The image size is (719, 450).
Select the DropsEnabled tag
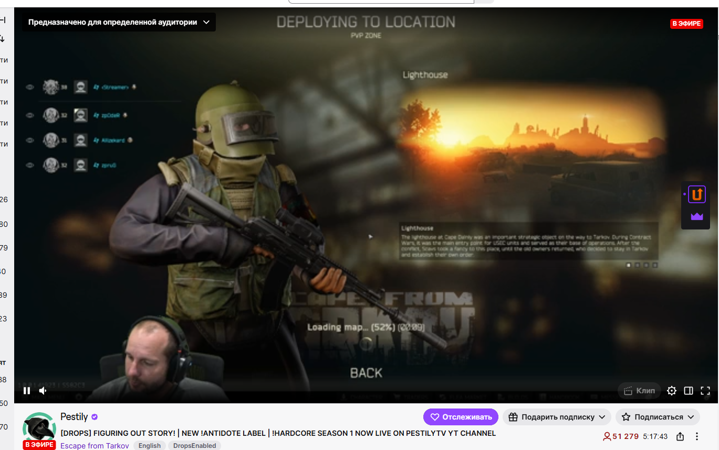(195, 446)
